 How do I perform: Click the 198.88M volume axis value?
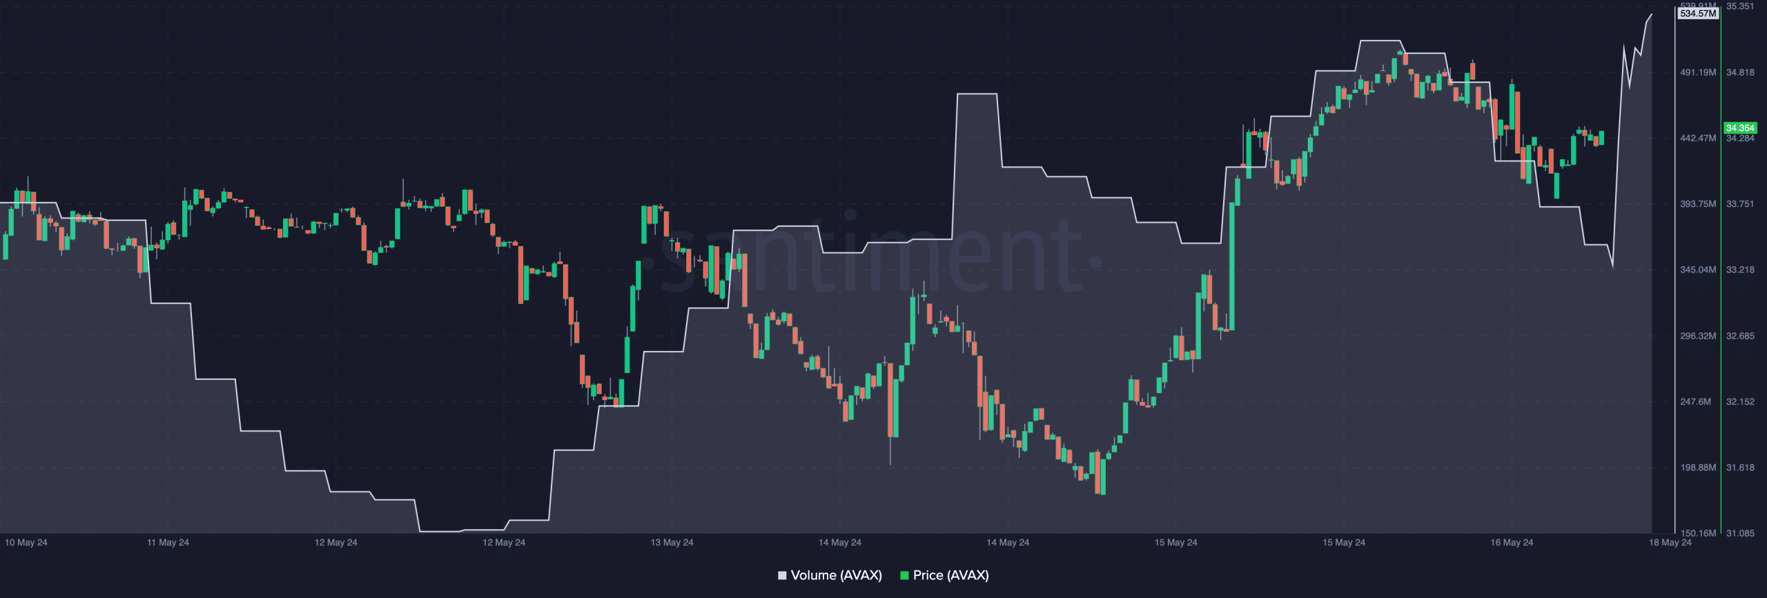[1698, 468]
